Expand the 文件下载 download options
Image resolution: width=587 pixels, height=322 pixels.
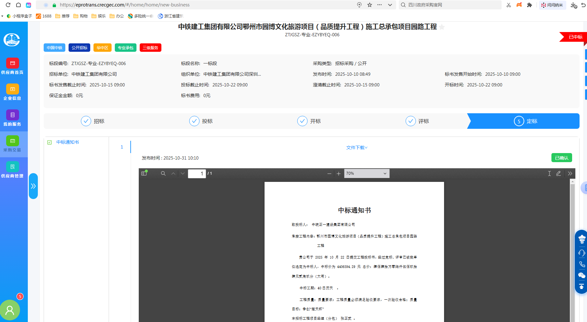coord(356,148)
